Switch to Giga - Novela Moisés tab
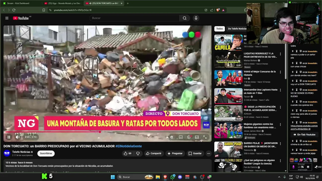This screenshot has width=322, height=181. [x=62, y=3]
